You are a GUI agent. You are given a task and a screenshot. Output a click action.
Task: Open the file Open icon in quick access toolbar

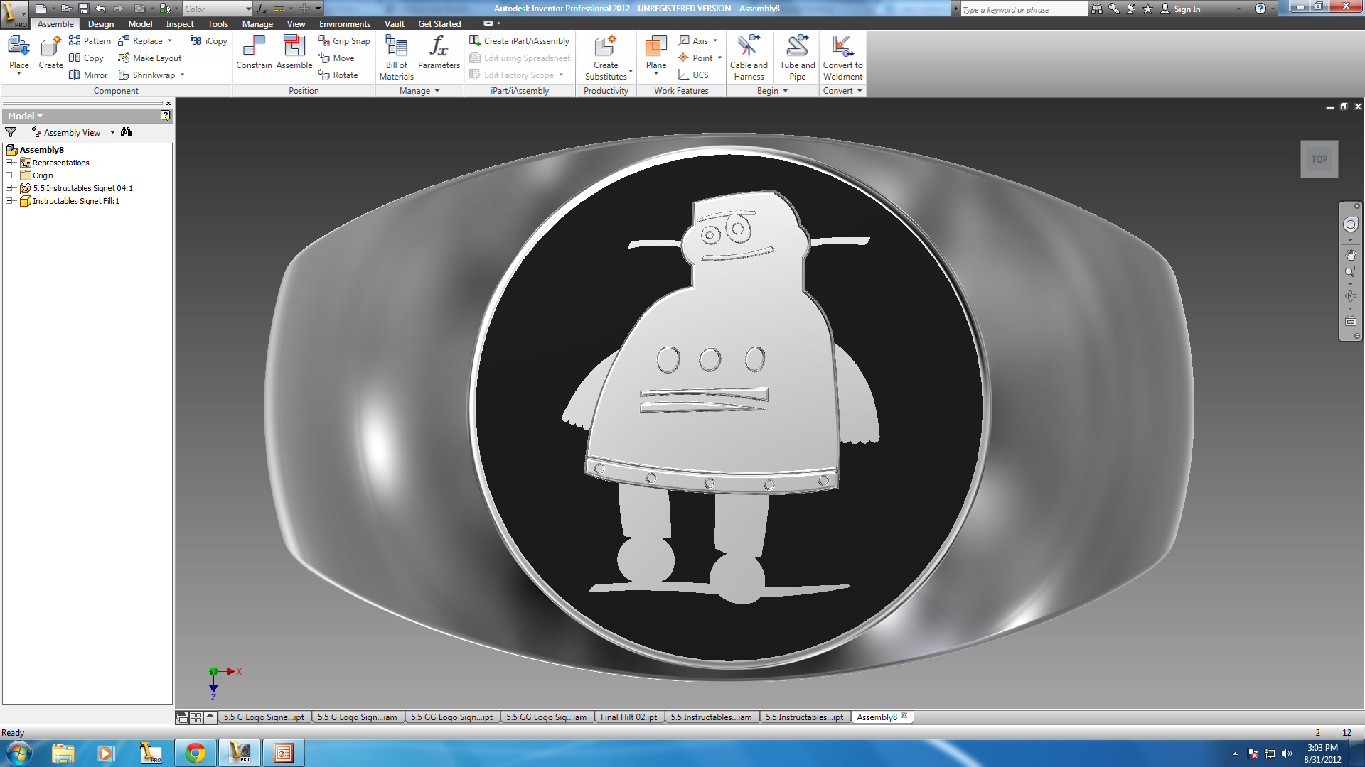point(65,9)
